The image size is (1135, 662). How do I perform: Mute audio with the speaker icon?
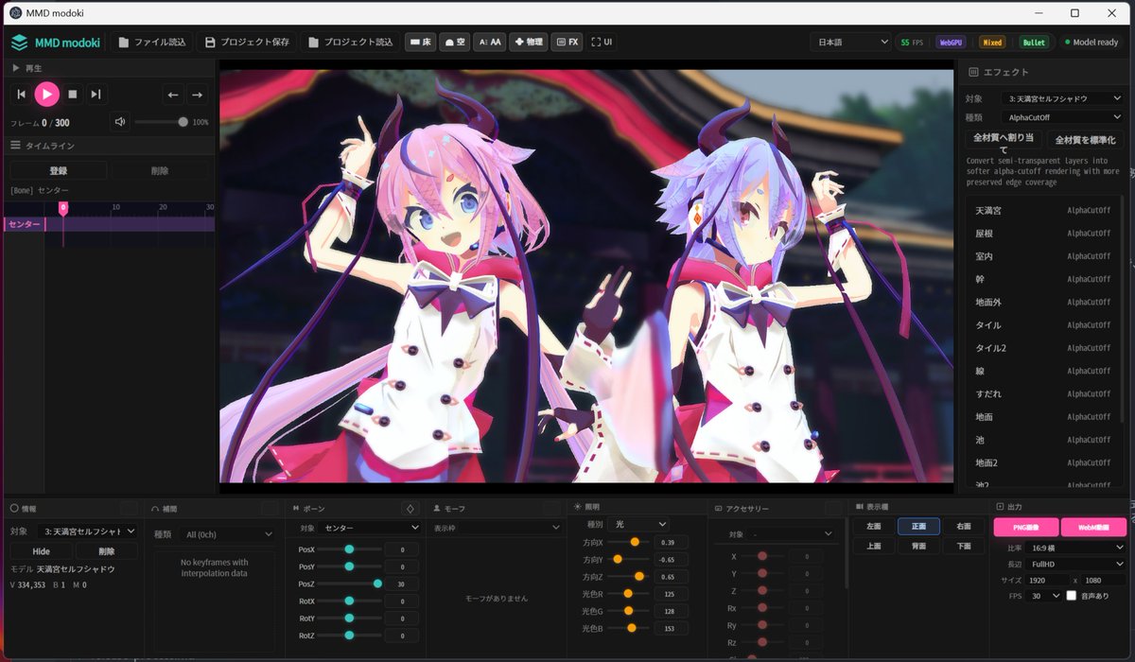click(120, 122)
